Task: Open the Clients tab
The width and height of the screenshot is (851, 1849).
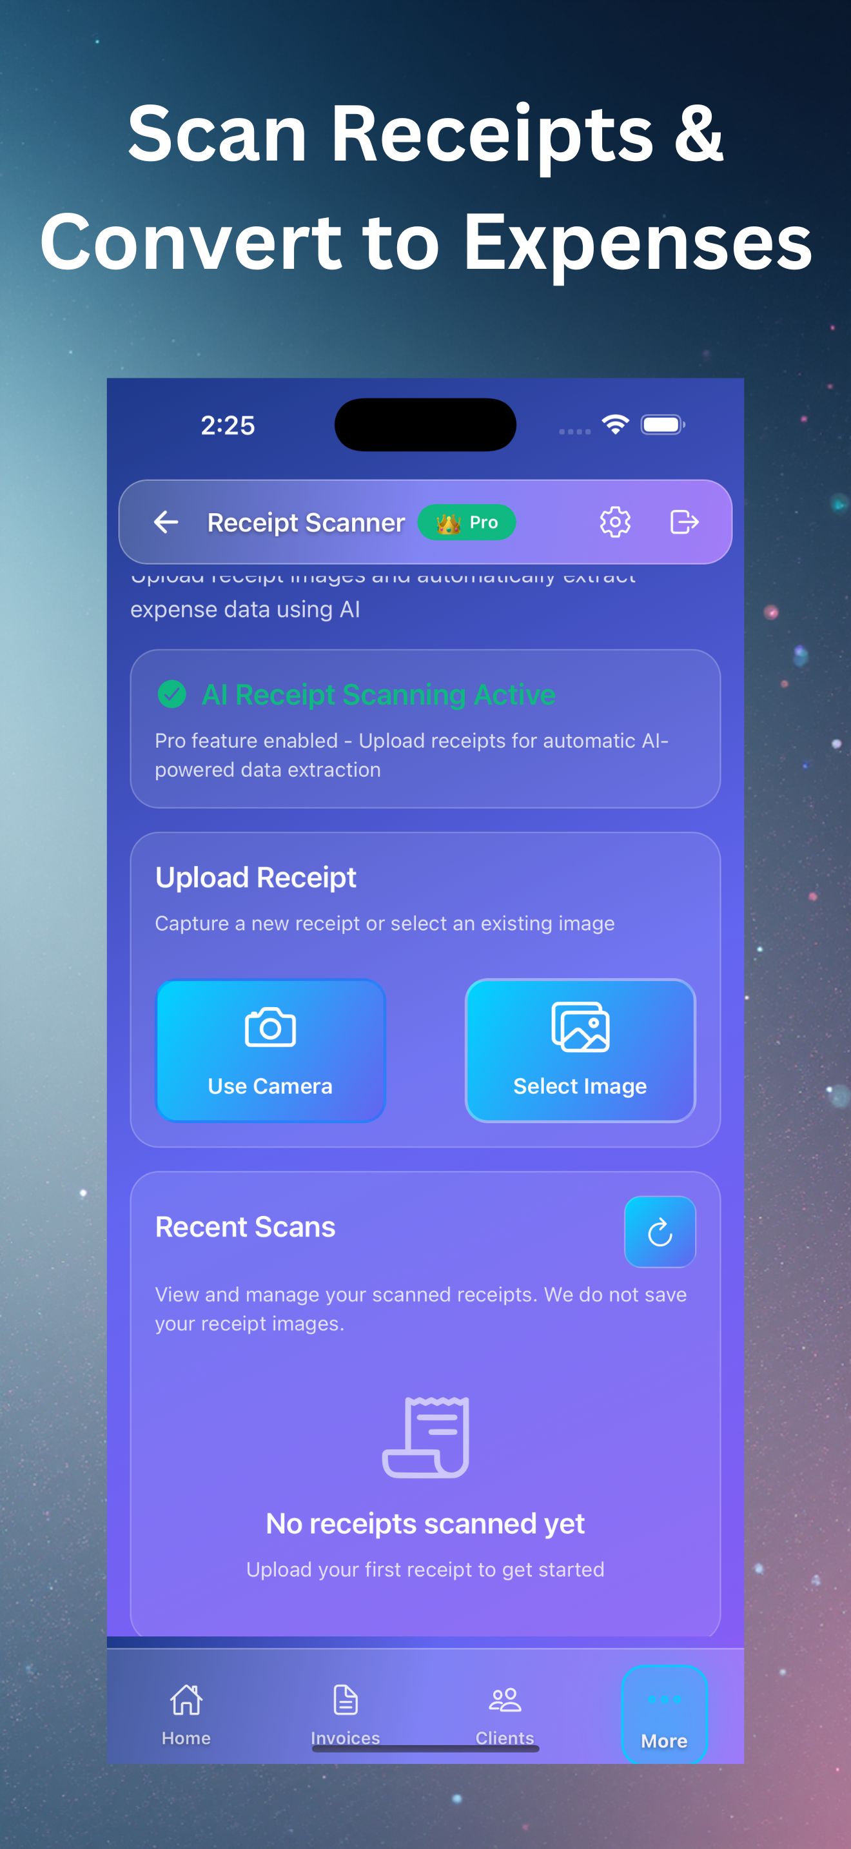Action: coord(504,1714)
